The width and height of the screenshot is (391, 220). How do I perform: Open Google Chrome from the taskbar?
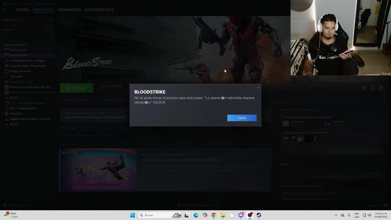pos(214,215)
